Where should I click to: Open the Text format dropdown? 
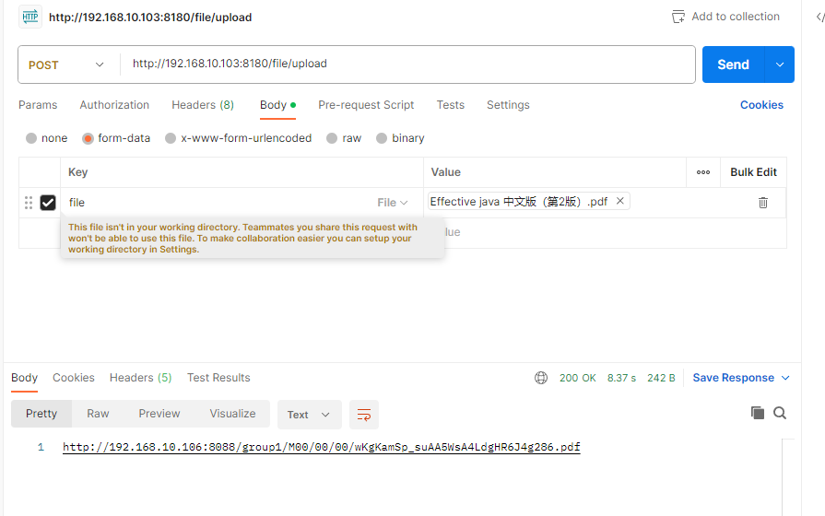point(309,415)
